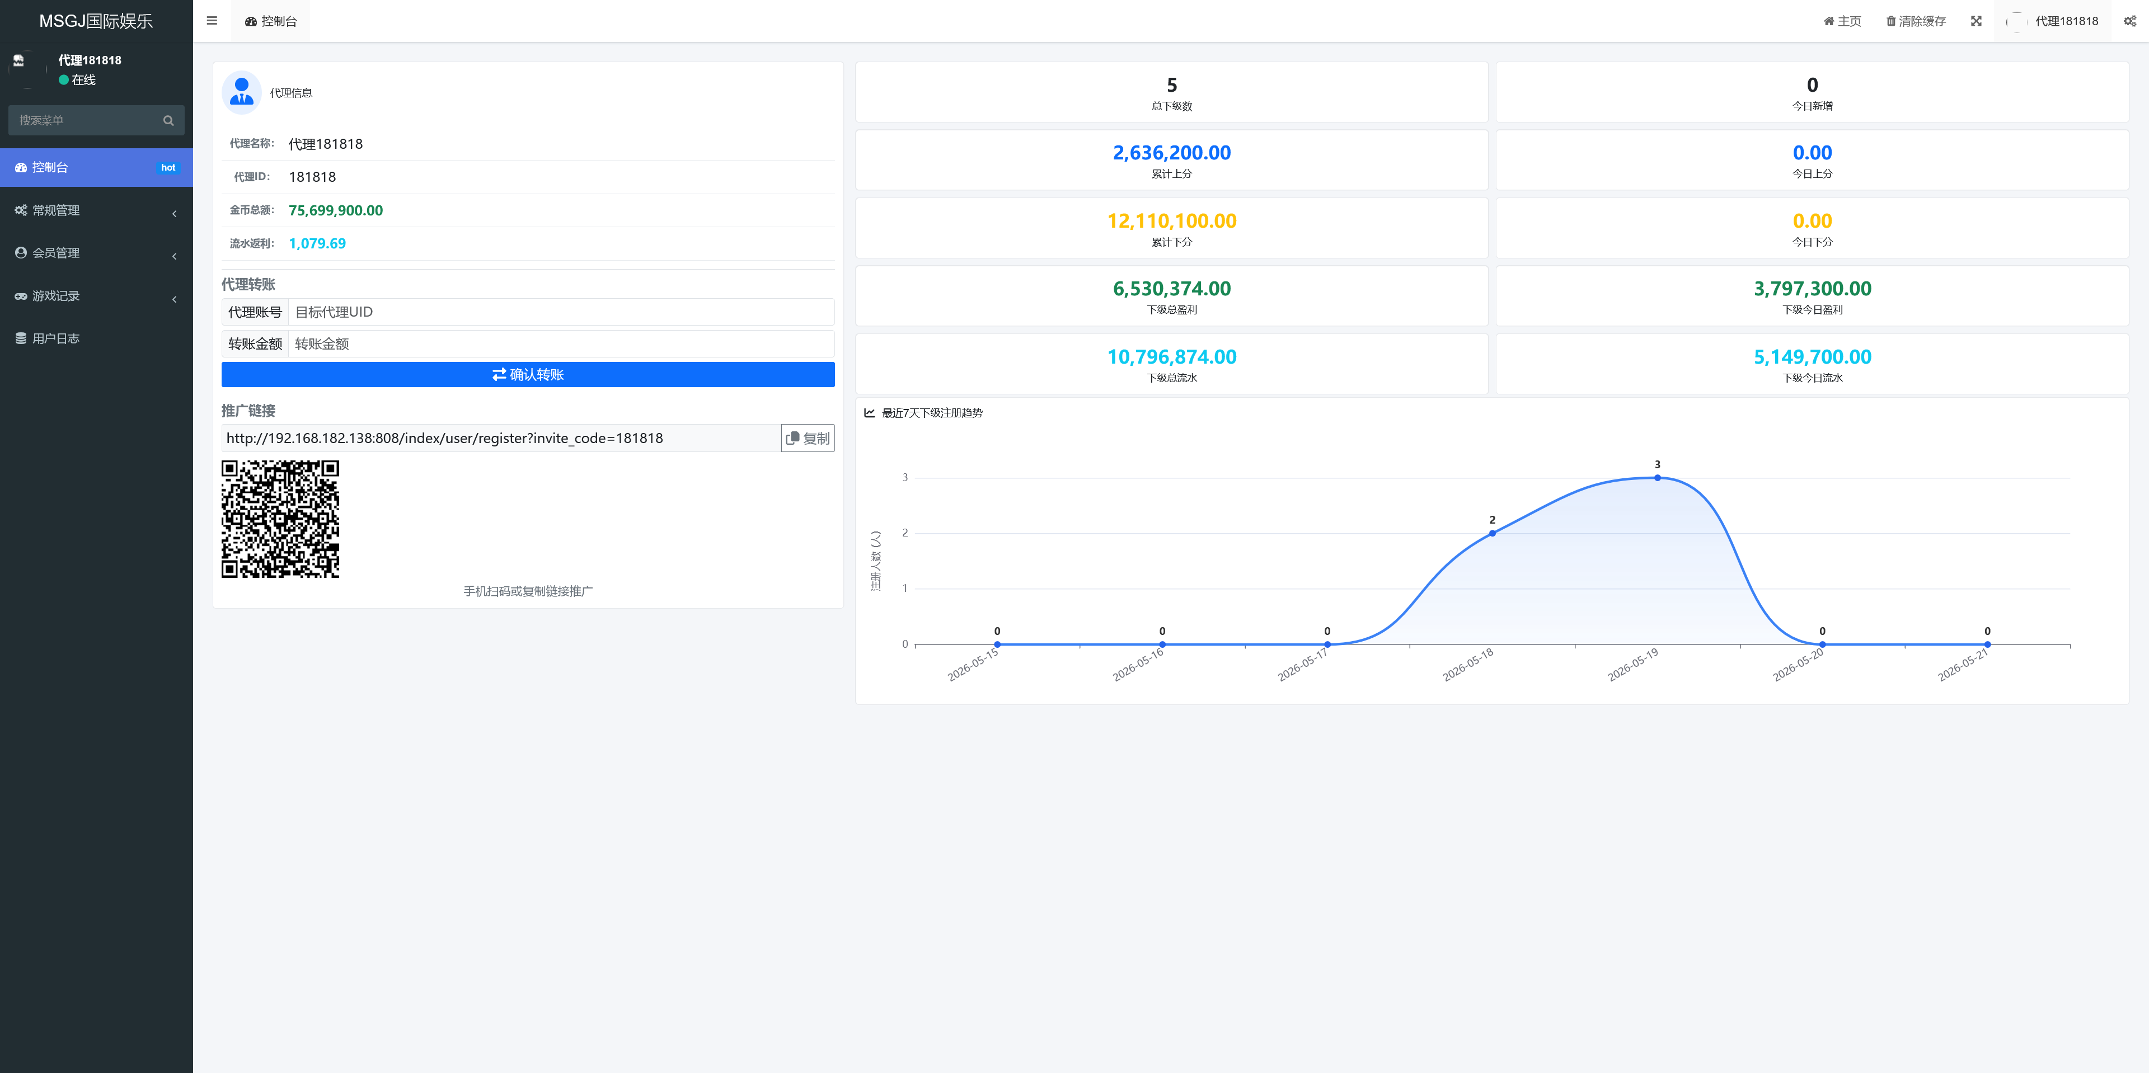Viewport: 2149px width, 1073px height.
Task: Click the blue agent avatar icon
Action: tap(242, 92)
